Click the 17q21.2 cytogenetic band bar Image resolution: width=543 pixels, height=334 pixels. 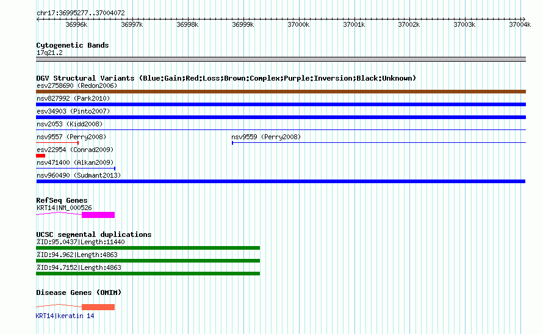click(x=281, y=59)
